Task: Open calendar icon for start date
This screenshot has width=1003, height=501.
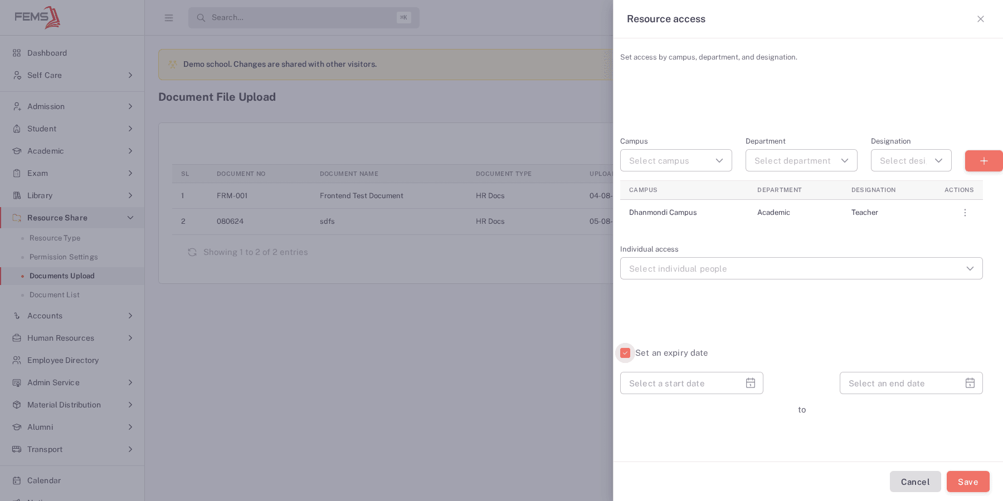Action: 751,383
